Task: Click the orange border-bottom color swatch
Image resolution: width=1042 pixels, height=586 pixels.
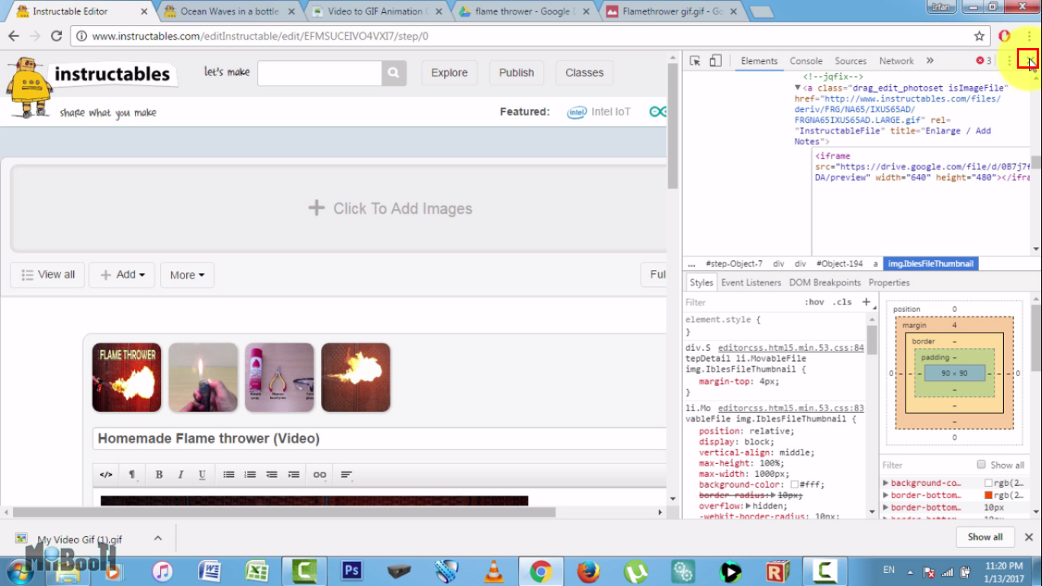Action: 988,495
